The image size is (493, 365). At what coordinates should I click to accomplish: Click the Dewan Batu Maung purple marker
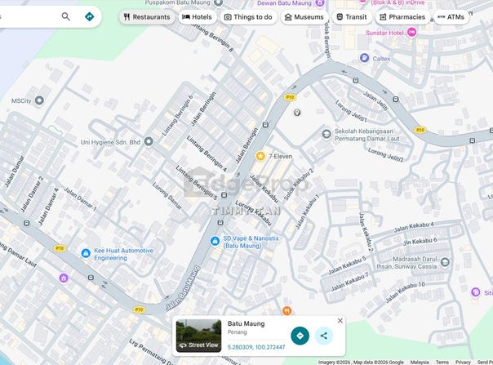[320, 2]
